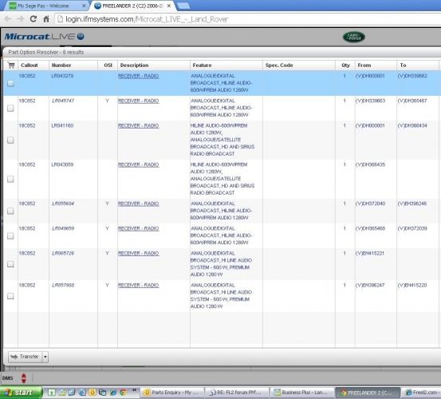The height and width of the screenshot is (399, 441).
Task: Open RECEIVER - RADIO link for LR065726
Action: pos(139,253)
